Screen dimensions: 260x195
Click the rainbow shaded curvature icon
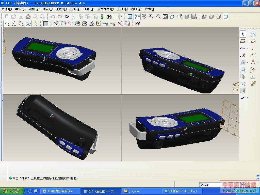click(x=77, y=24)
